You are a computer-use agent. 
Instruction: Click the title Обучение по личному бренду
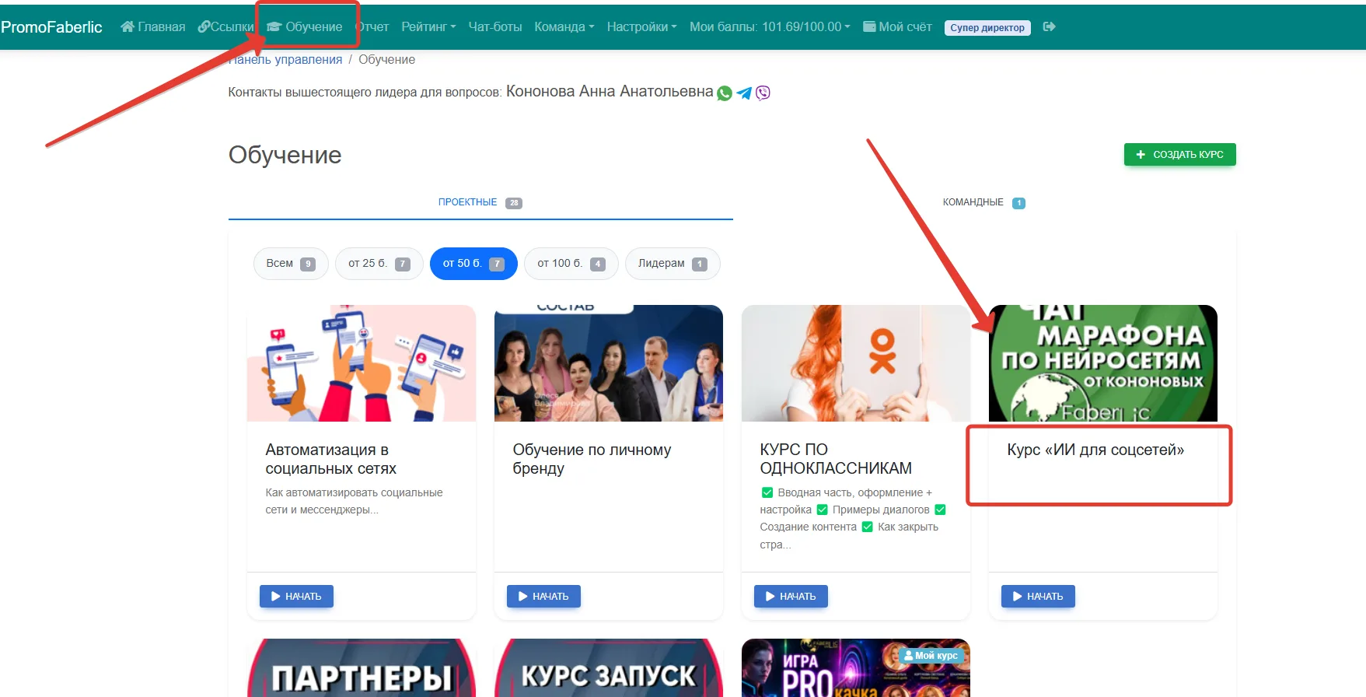tap(592, 459)
